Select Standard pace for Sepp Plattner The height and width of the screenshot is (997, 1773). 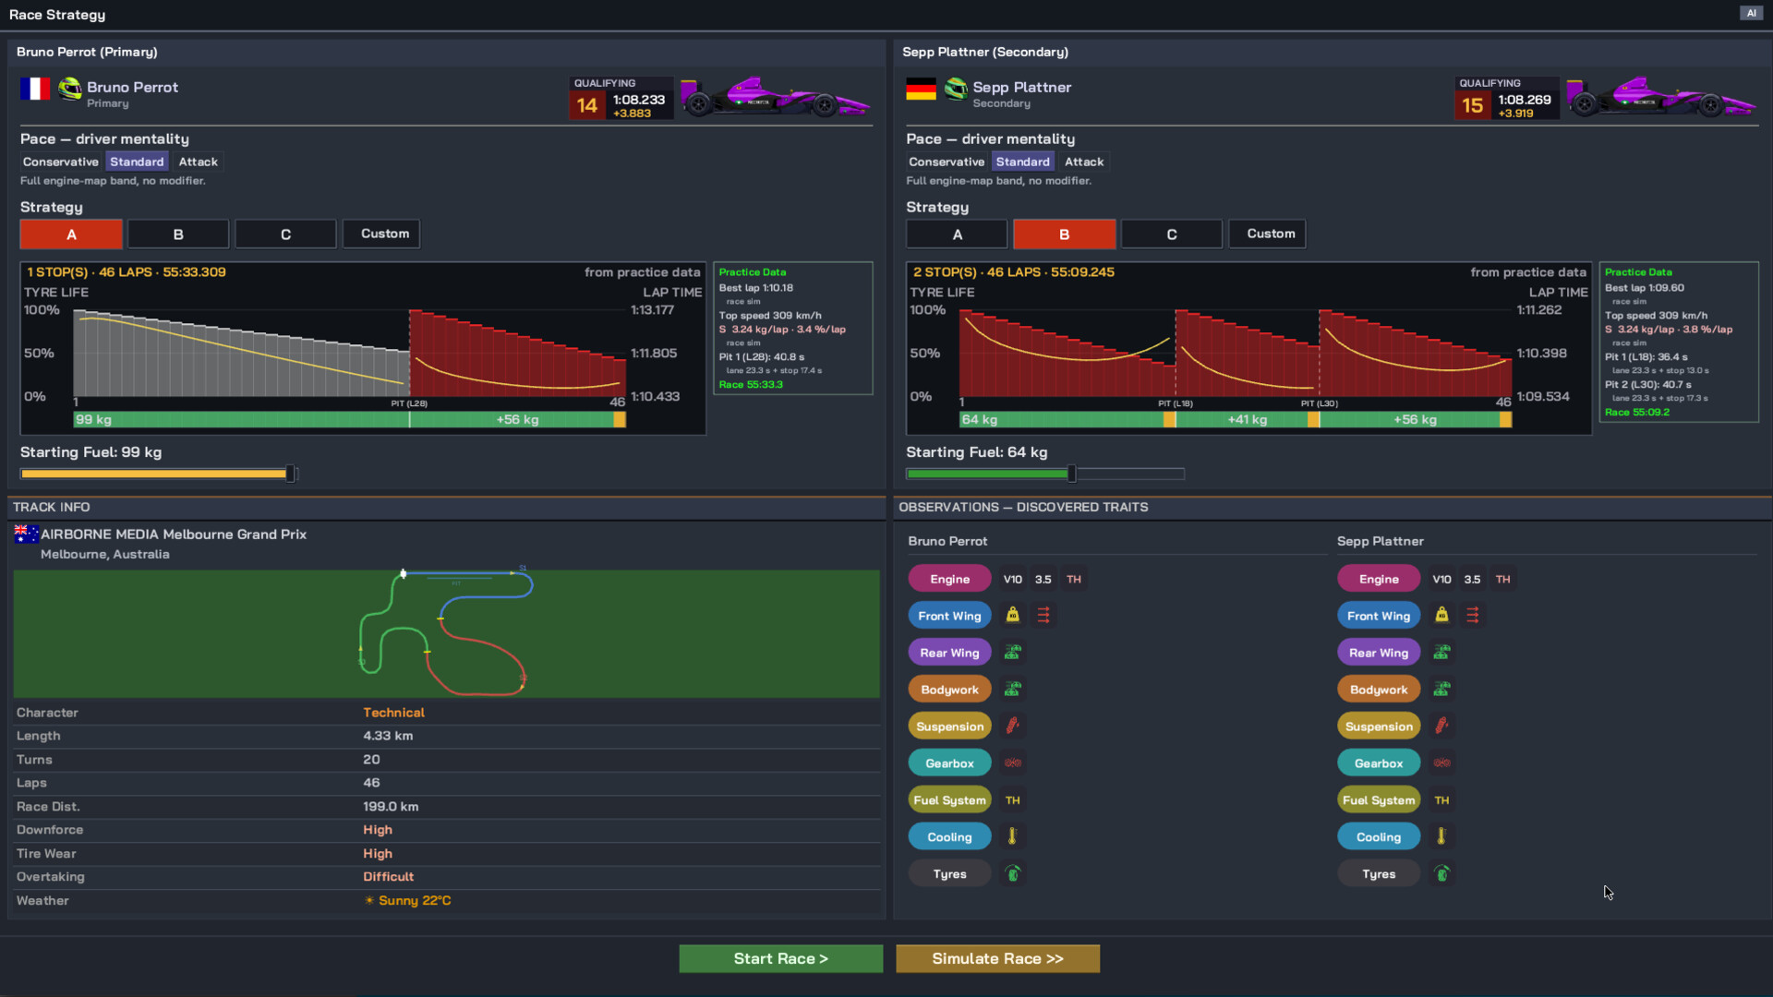tap(1022, 162)
